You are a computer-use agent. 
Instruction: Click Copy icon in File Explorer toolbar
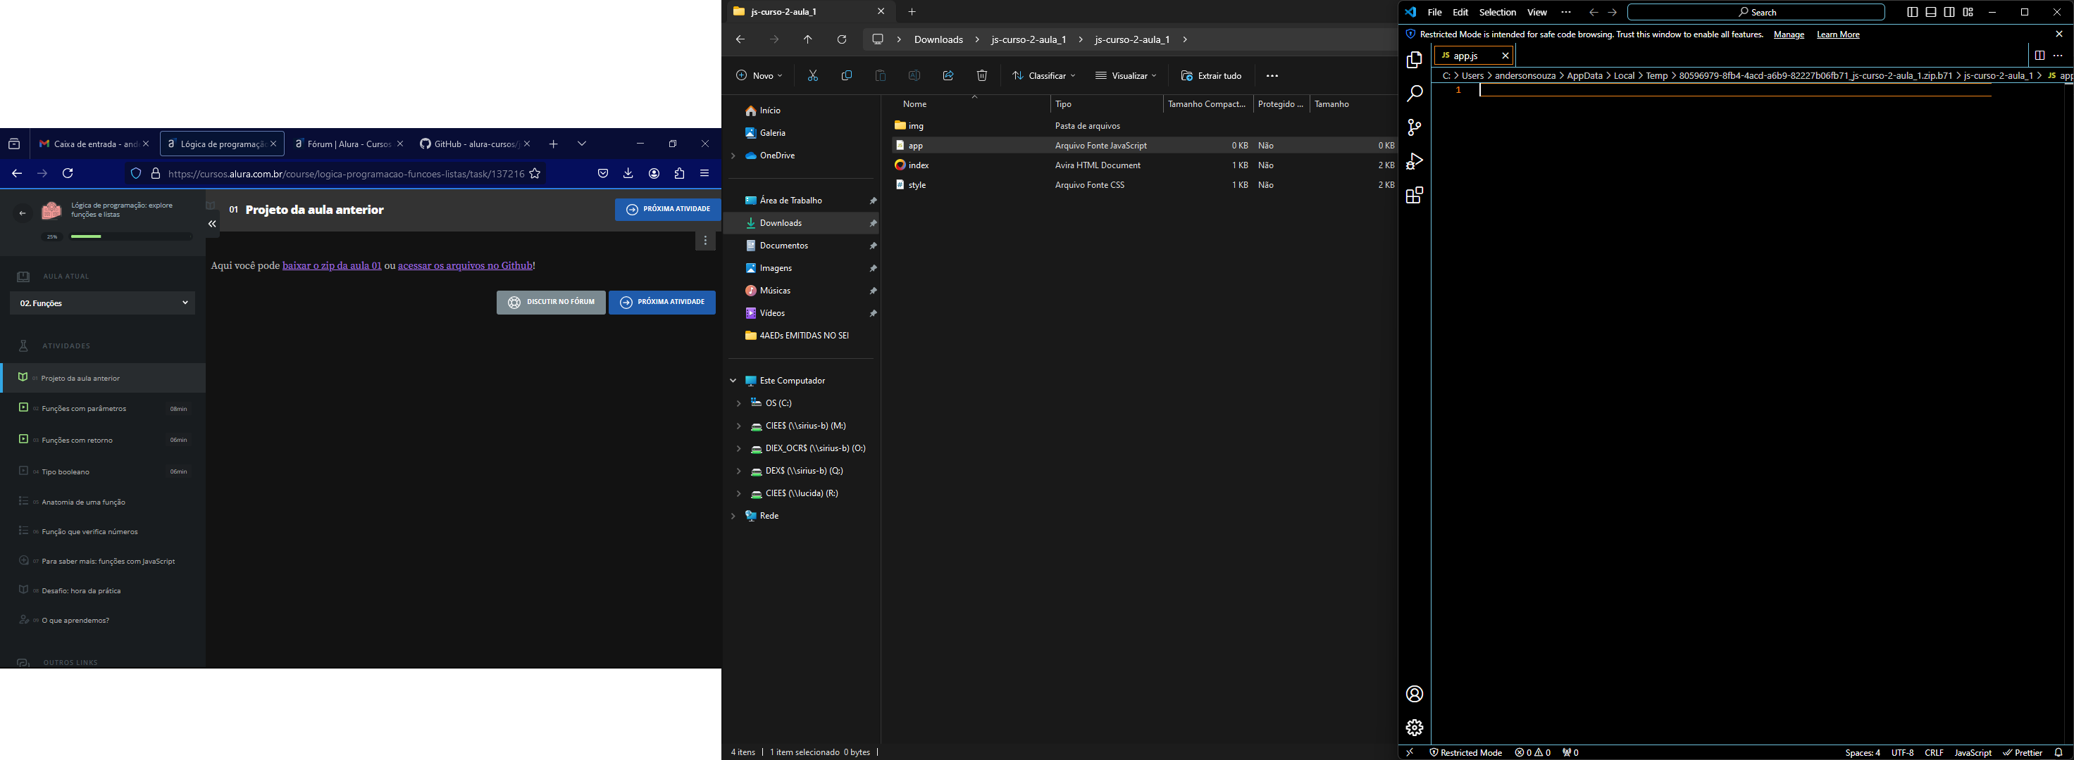click(846, 75)
